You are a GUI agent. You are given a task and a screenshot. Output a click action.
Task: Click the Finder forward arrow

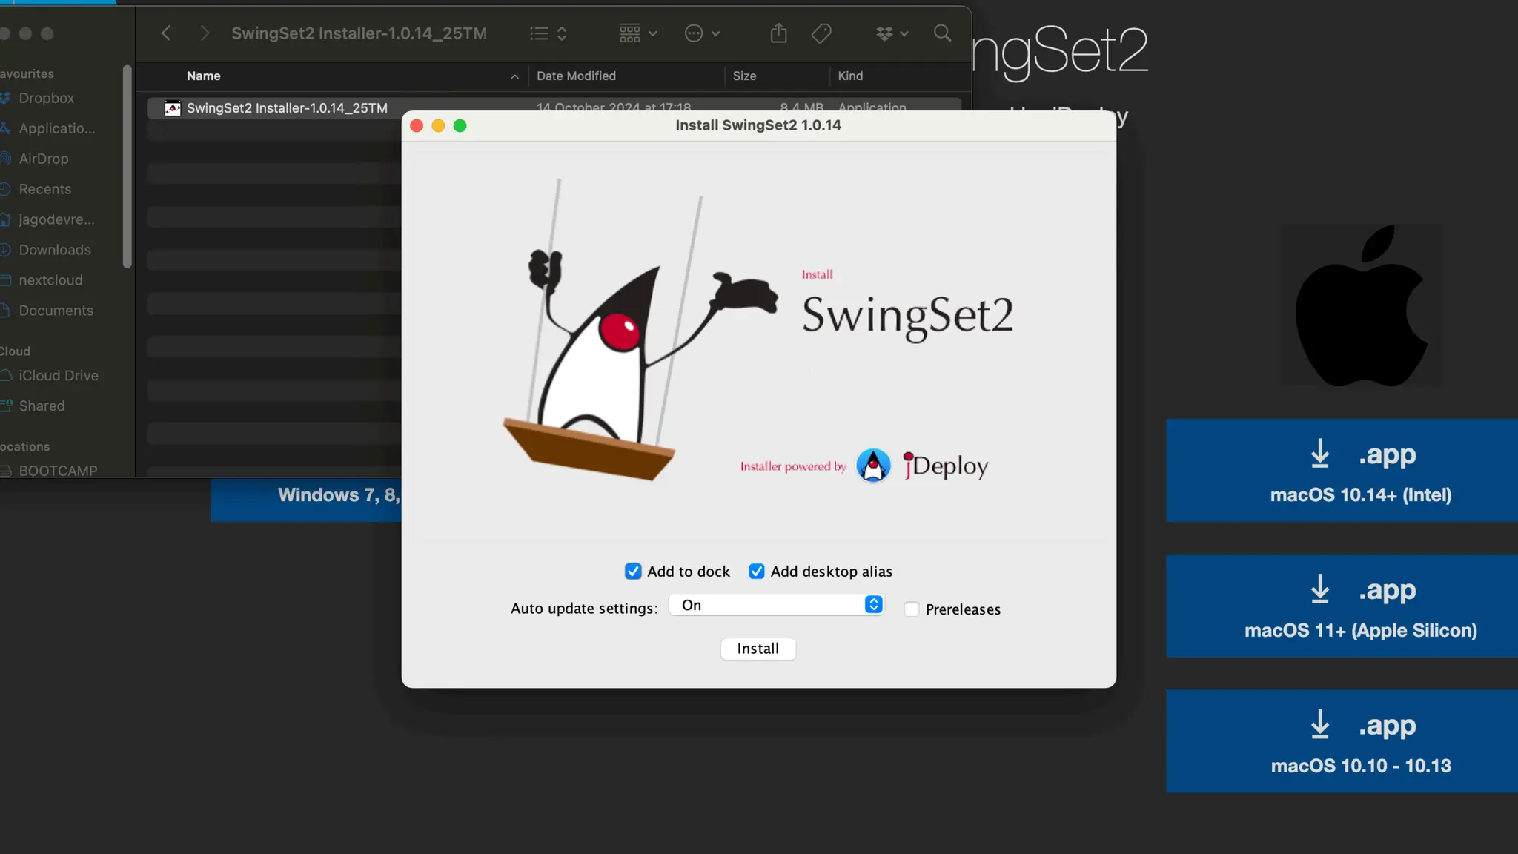(x=205, y=33)
